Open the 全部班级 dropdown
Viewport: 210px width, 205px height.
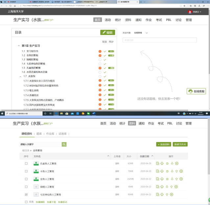pos(141,33)
